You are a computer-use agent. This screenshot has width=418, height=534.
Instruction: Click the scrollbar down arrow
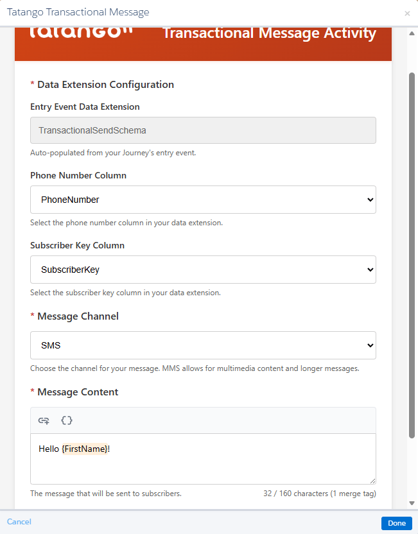412,503
